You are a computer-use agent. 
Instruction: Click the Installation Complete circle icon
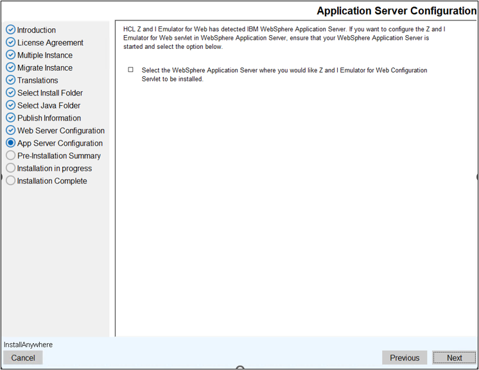(11, 181)
